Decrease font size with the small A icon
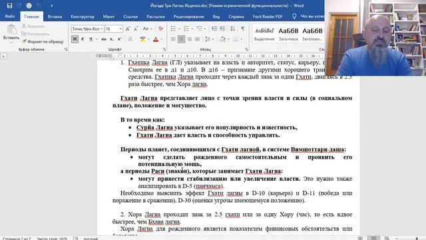The width and height of the screenshot is (426, 240). (x=136, y=29)
